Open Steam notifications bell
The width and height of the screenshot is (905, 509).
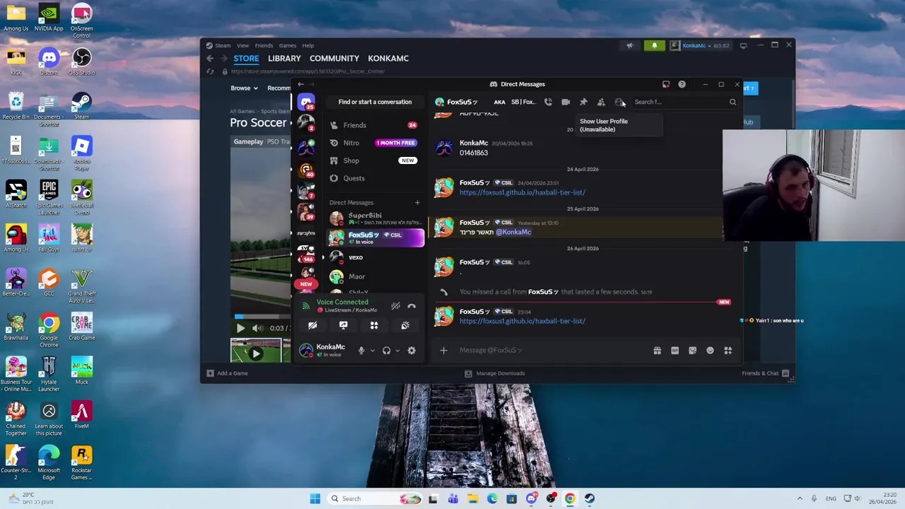click(654, 46)
